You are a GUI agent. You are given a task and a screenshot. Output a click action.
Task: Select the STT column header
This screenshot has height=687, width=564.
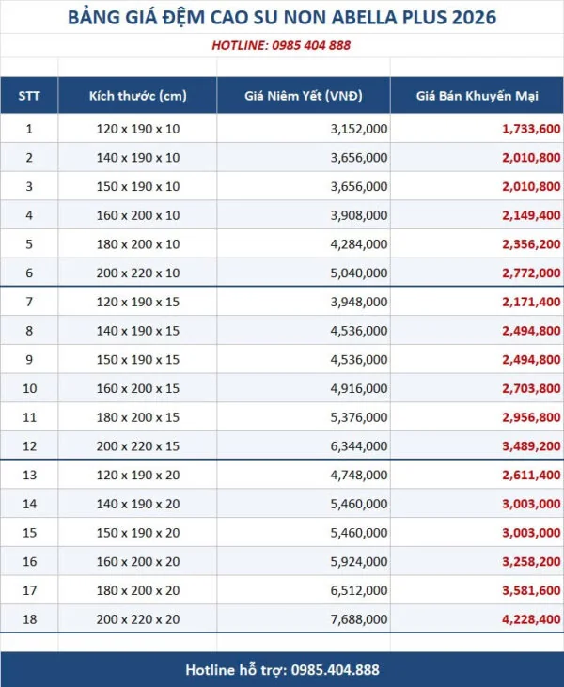click(29, 96)
